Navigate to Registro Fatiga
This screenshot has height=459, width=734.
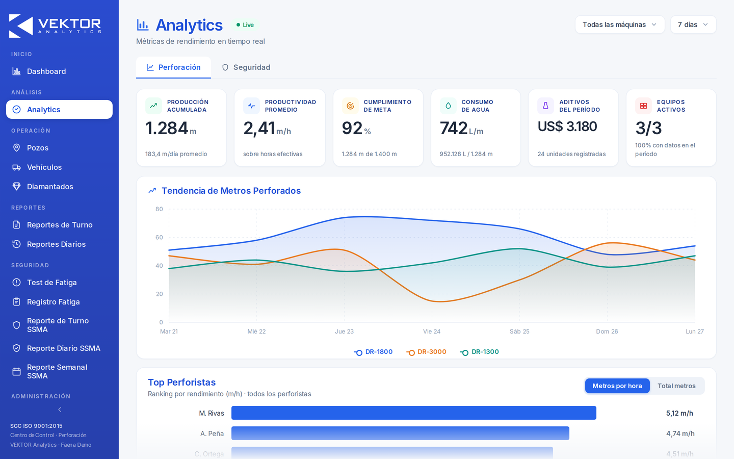pyautogui.click(x=59, y=302)
